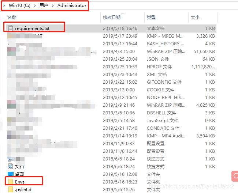Screen dimensions: 238x193
Task: Click the NODE_REPL_HIS... type cell
Action: [x=166, y=97]
